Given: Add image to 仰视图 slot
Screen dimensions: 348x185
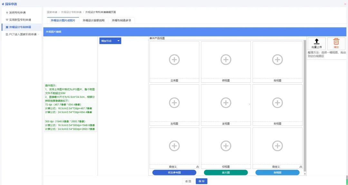Looking at the screenshot, I should point(226,146).
